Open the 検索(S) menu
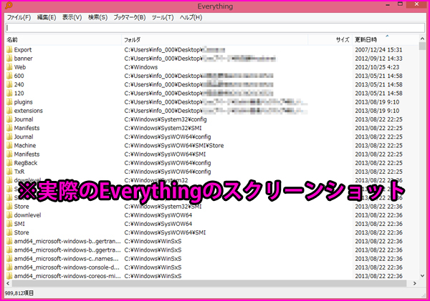Screen dimensions: 430x301 97,17
